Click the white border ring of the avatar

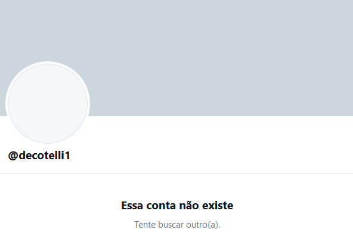point(48,63)
